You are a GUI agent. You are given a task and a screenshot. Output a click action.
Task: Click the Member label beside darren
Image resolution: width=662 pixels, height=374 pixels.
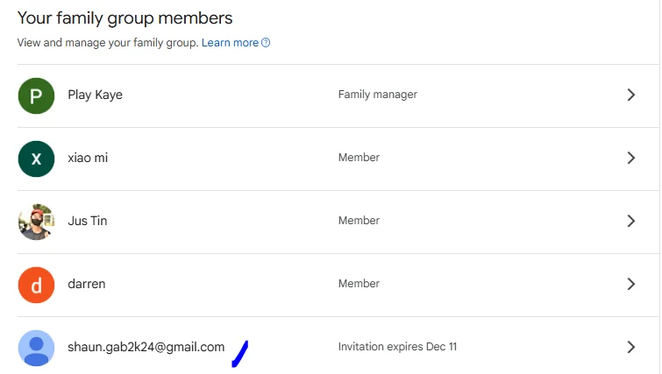[359, 283]
